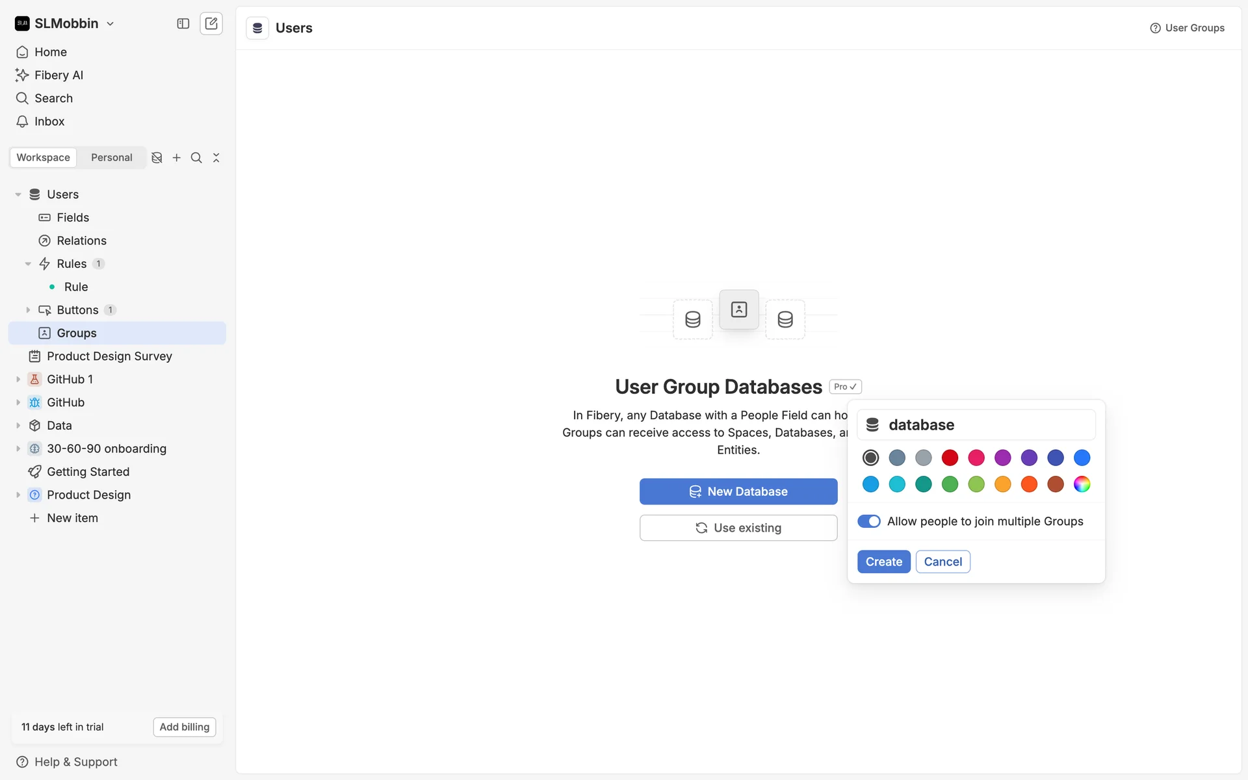Toggle the sidebar panel layout icon

click(183, 23)
